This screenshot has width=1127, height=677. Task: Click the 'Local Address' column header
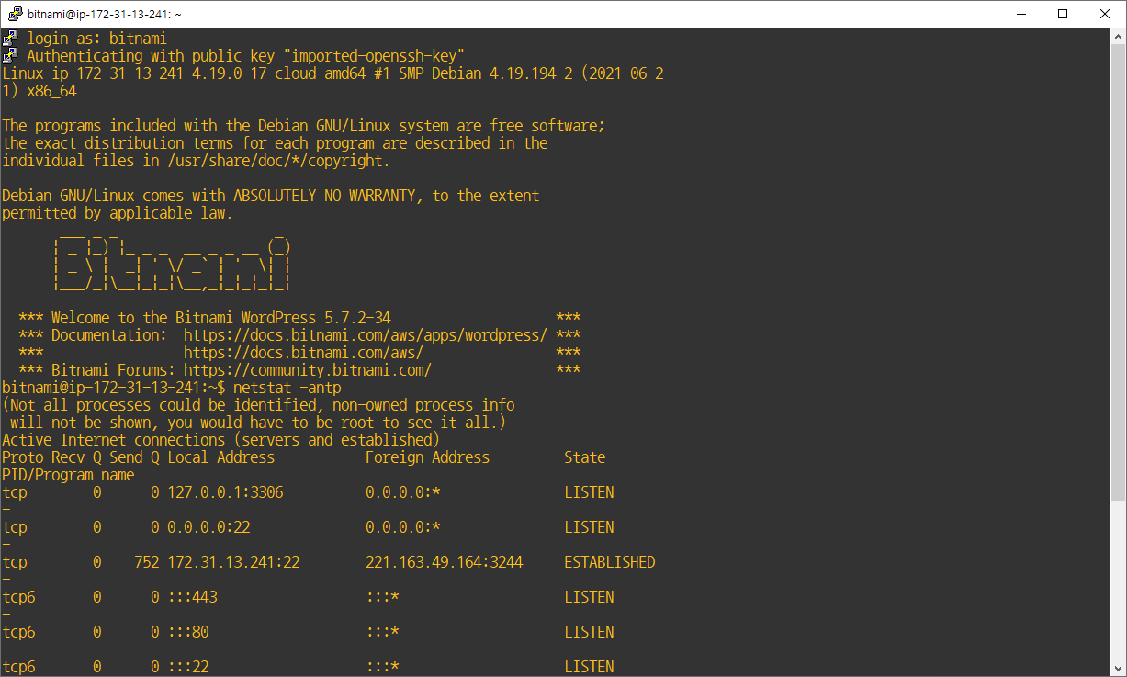pyautogui.click(x=221, y=457)
